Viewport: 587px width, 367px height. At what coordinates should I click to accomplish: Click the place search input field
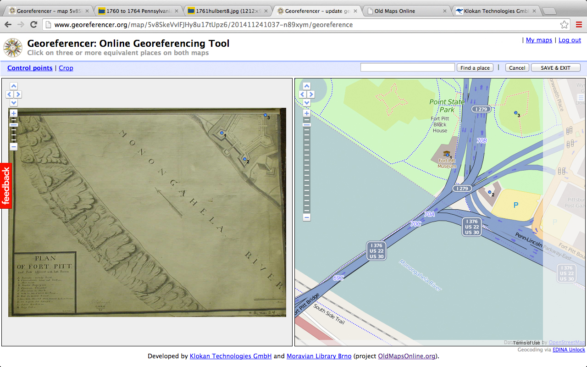tap(407, 67)
